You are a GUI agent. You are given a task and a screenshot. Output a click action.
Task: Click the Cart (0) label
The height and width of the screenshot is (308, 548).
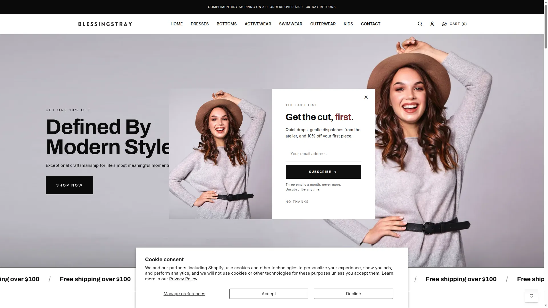point(458,24)
